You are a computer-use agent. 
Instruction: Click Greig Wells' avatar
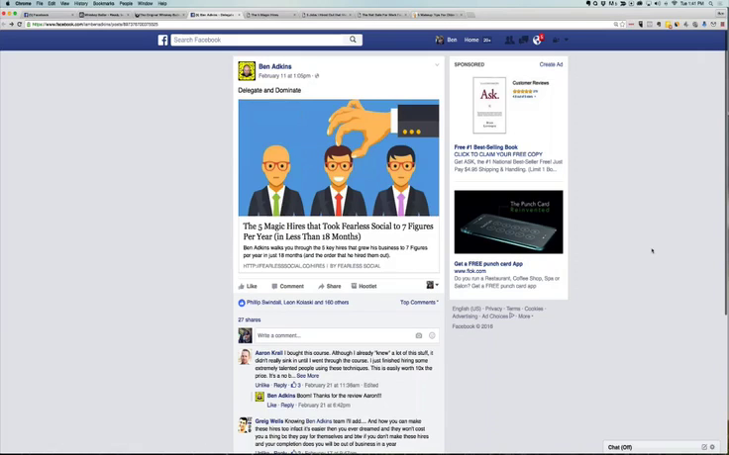[245, 424]
